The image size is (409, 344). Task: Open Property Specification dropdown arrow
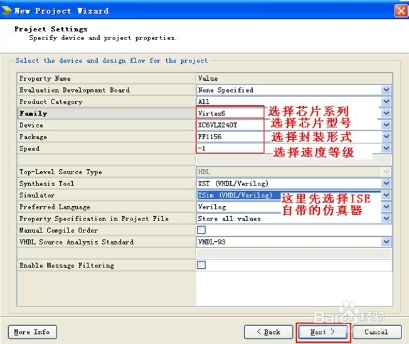pos(386,219)
